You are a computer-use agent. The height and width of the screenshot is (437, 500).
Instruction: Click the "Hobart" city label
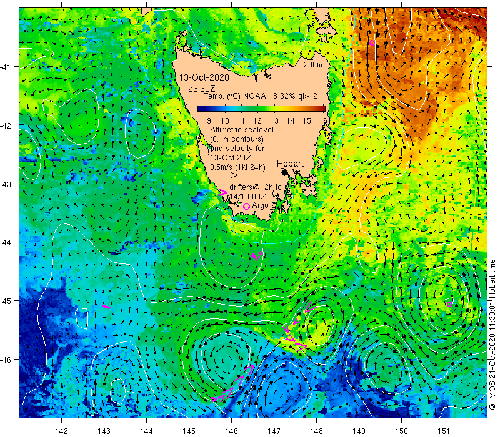coord(290,164)
